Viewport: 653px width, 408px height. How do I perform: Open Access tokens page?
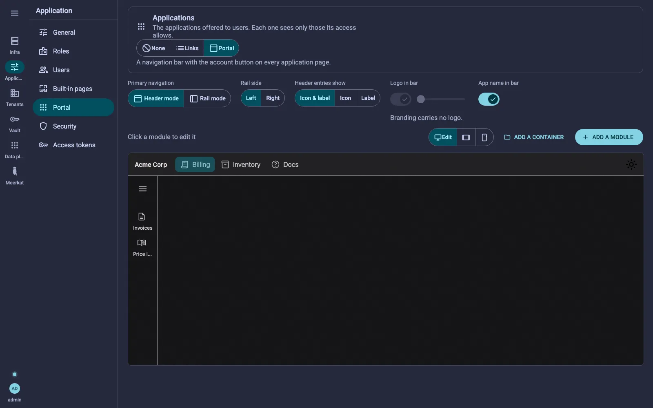[73, 145]
